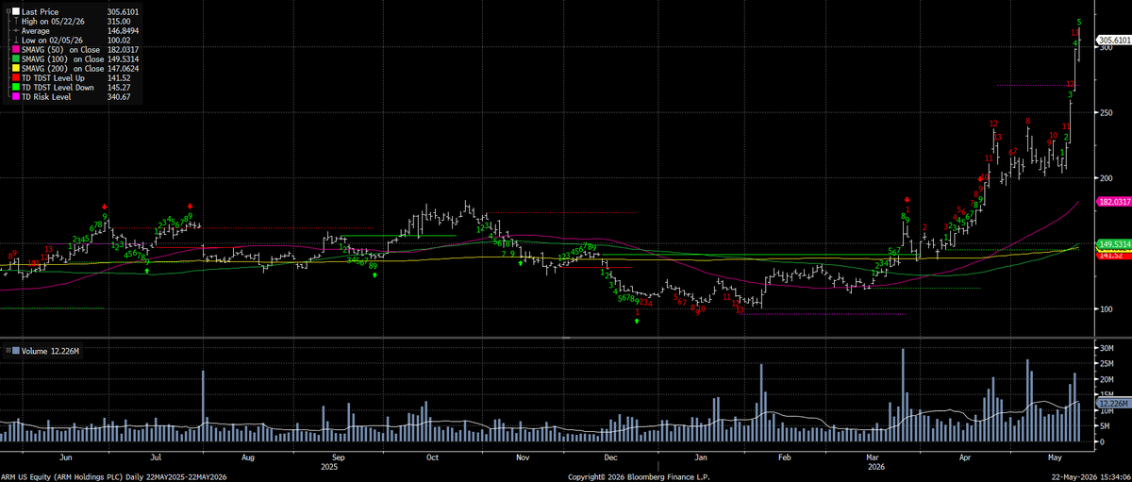Click the divider handle between price and volume panels
This screenshot has width=1132, height=482.
point(566,337)
